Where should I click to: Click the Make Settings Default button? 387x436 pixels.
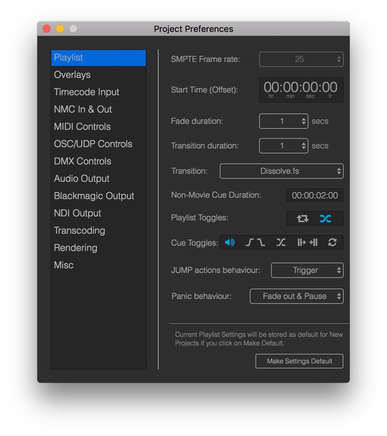click(299, 361)
